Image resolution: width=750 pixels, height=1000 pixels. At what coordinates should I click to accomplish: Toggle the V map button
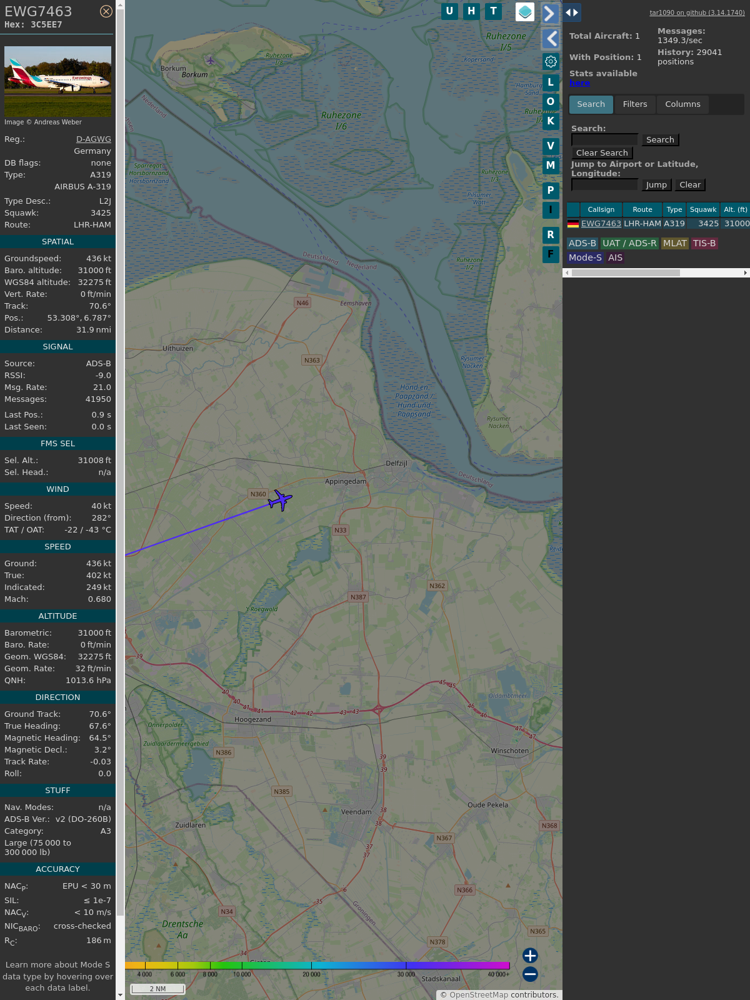click(x=551, y=146)
